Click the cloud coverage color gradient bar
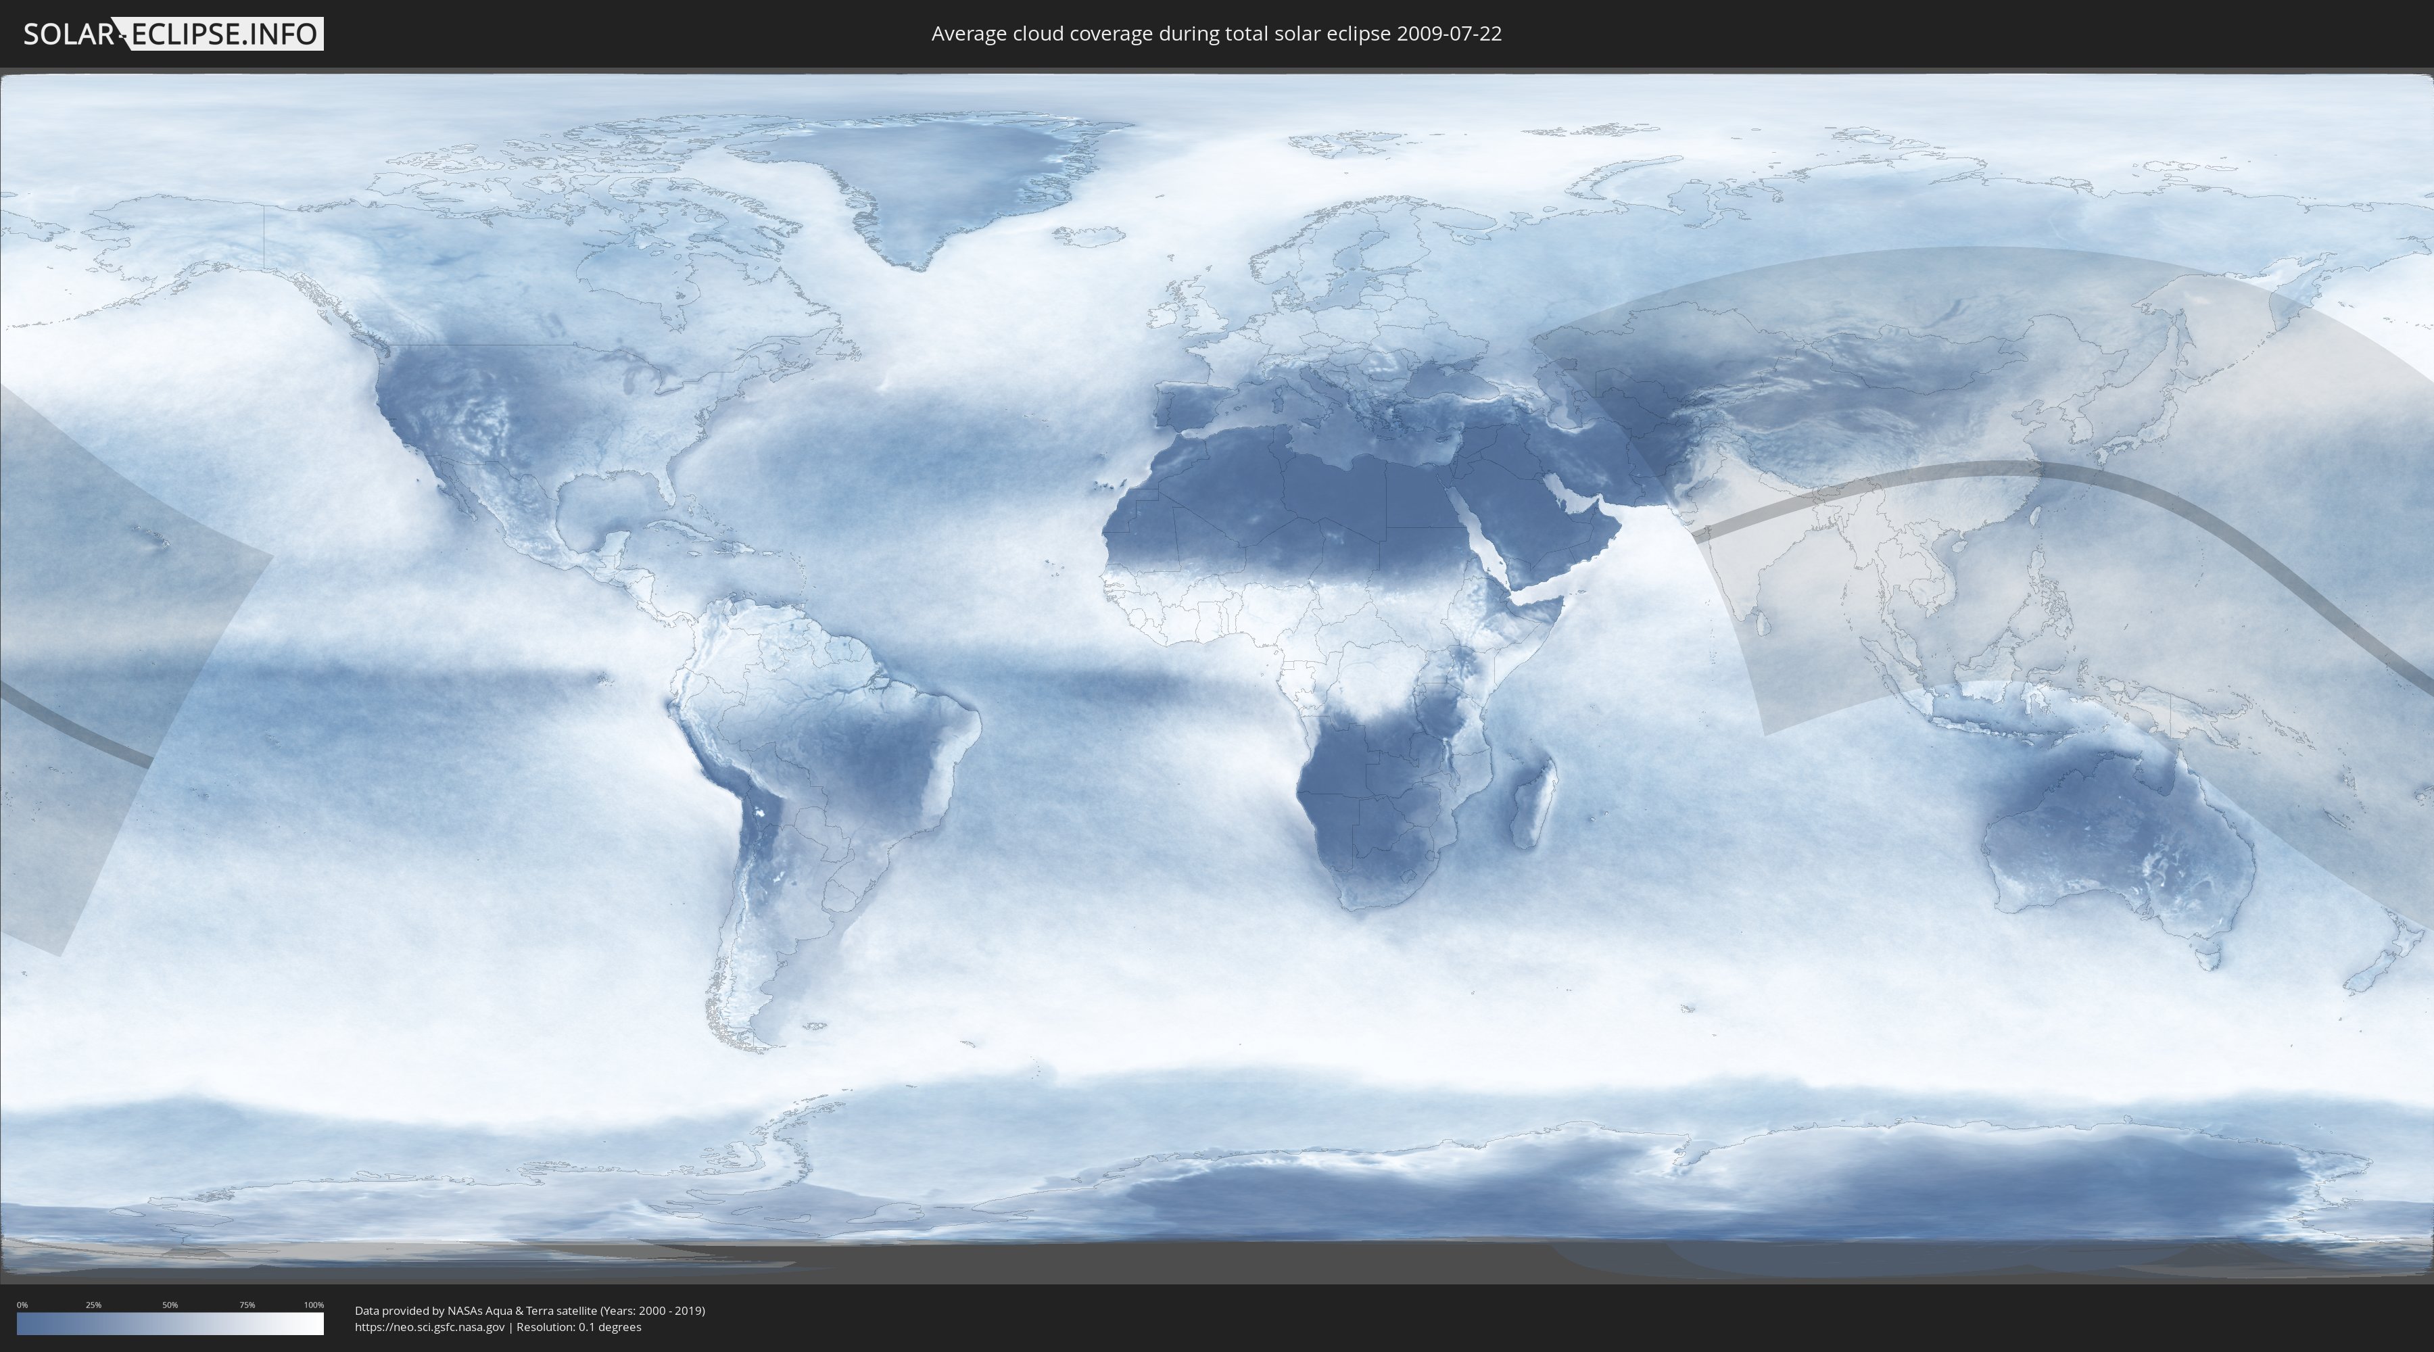 tap(170, 1324)
